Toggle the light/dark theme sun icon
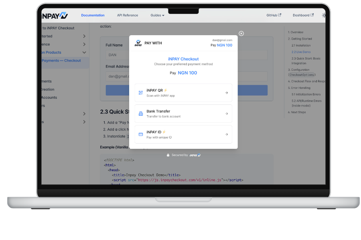The image size is (361, 240). 323,15
